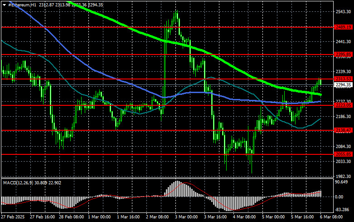354x222 pixels.
Task: Click the 3 Mar 00:00 time label
Action: click(186, 217)
